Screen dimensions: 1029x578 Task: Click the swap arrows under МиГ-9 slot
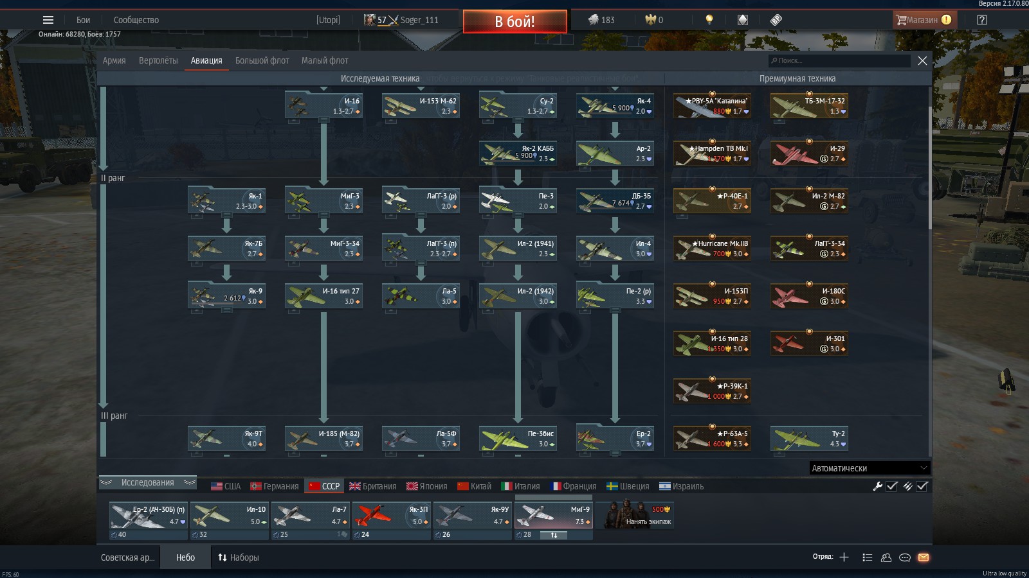tap(554, 534)
